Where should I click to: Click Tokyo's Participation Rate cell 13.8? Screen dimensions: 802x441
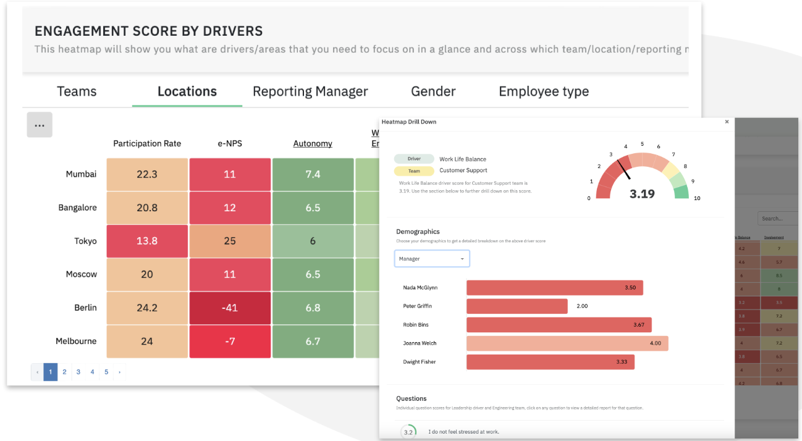click(x=147, y=241)
